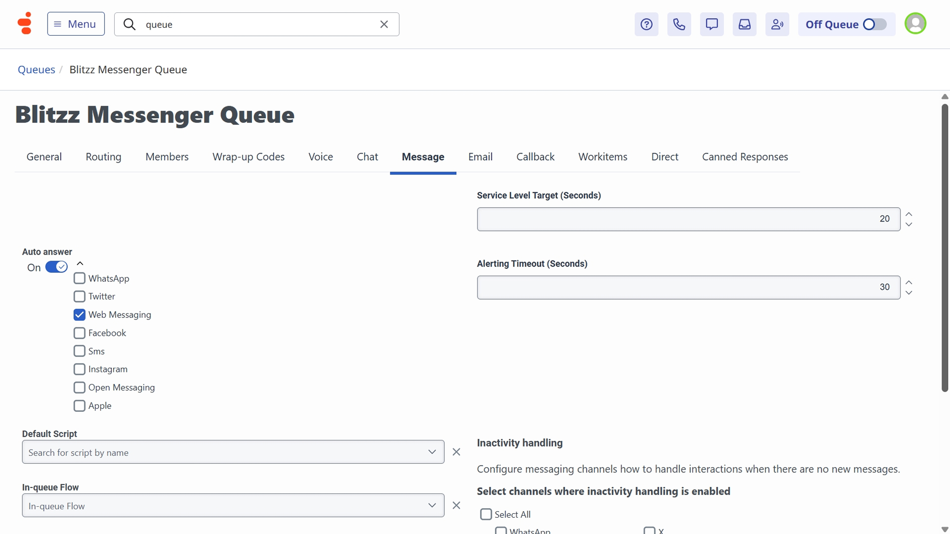
Task: Open the inbox tray icon
Action: point(744,24)
